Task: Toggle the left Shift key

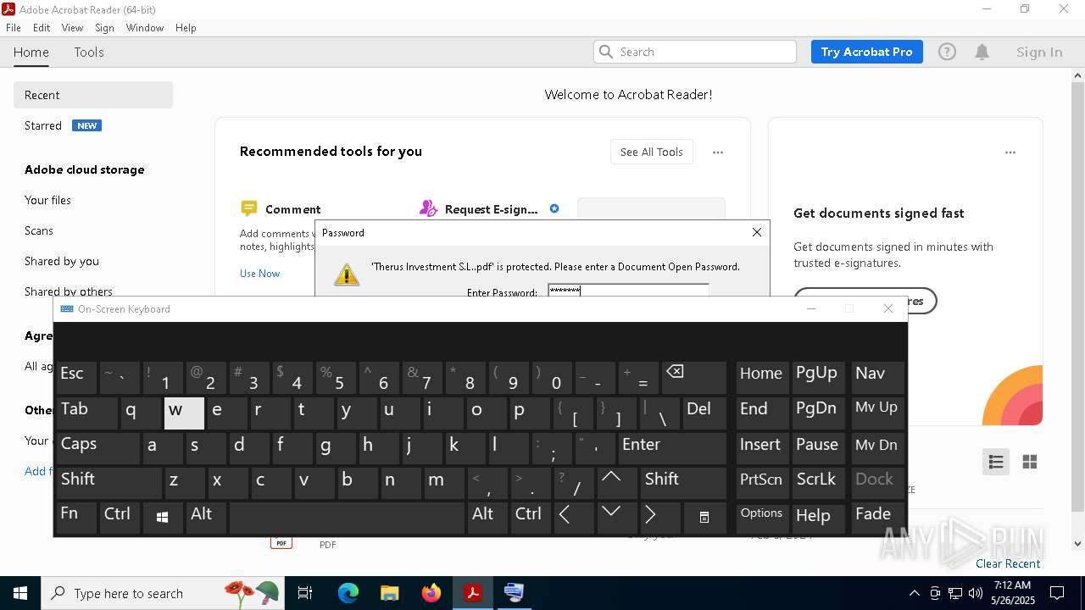Action: pyautogui.click(x=109, y=483)
